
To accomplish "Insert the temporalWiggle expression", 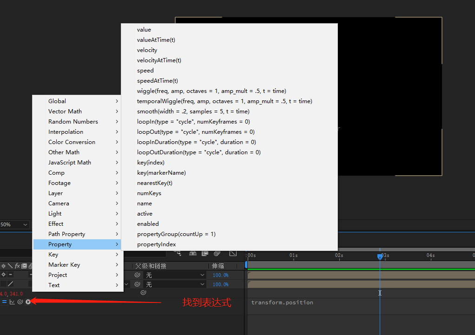I will pos(229,101).
